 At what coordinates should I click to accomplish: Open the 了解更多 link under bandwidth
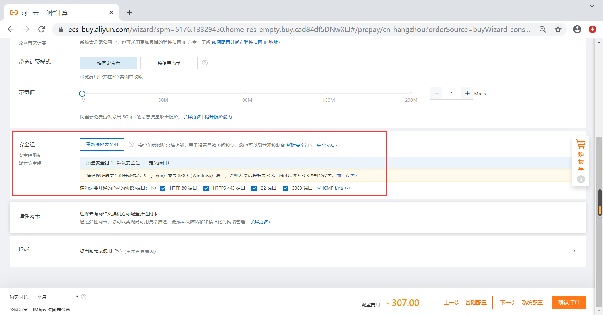192,117
